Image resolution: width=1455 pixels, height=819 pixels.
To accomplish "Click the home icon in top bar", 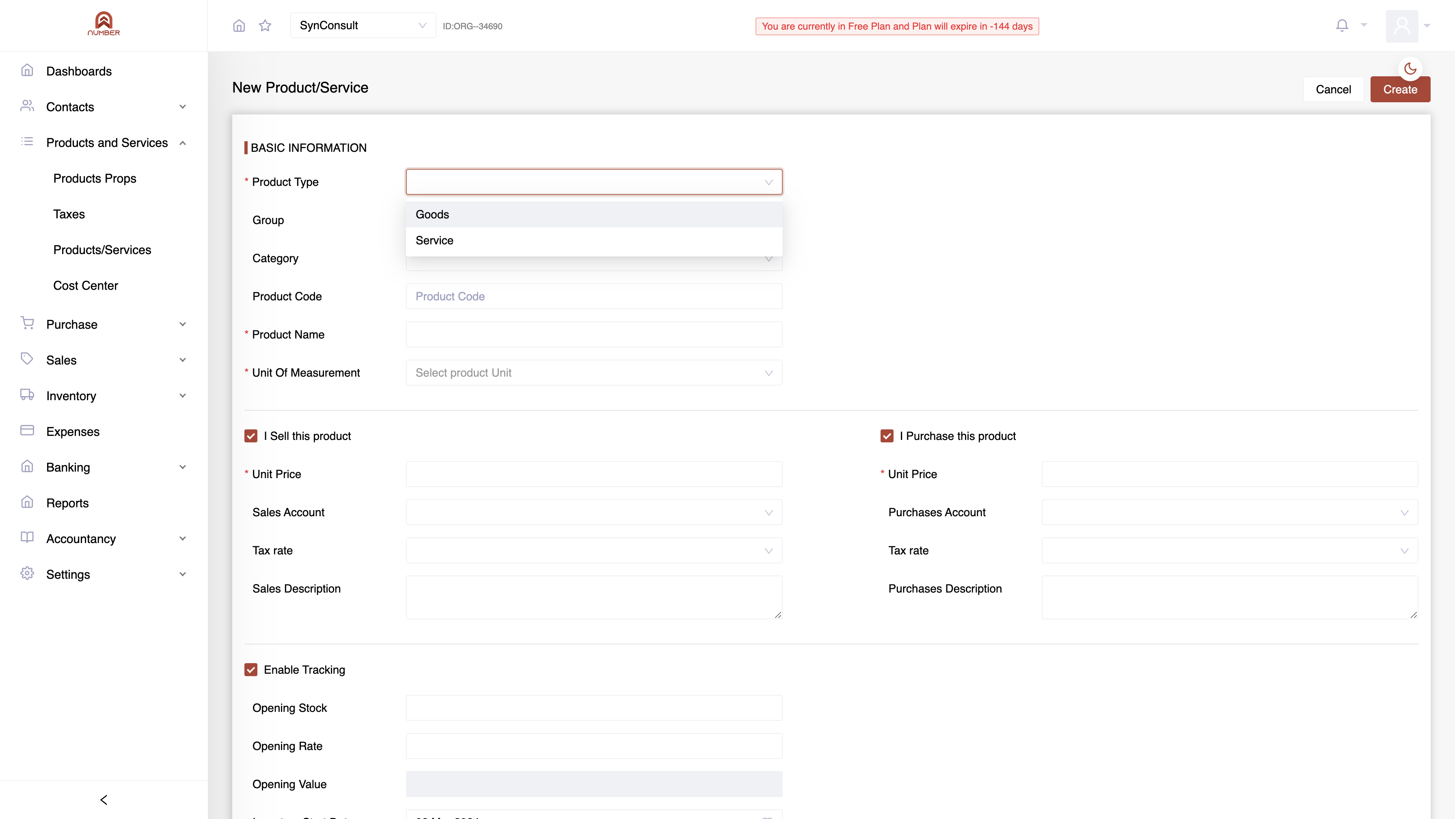I will (x=239, y=26).
